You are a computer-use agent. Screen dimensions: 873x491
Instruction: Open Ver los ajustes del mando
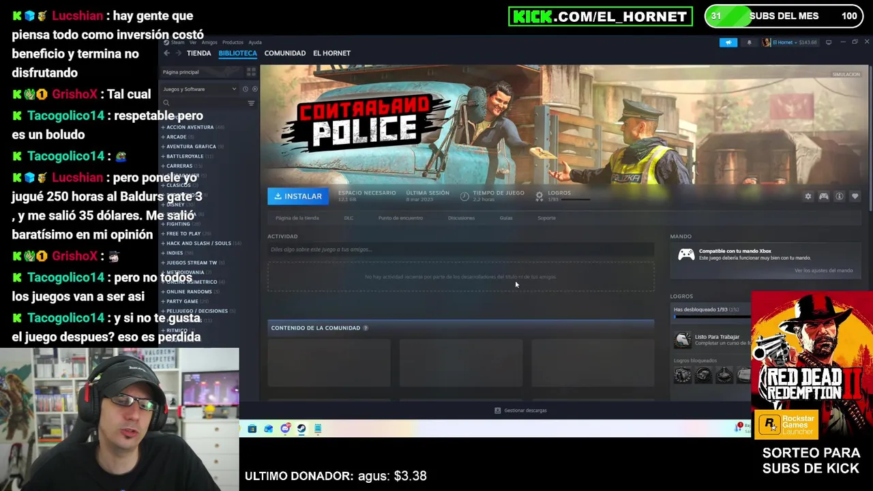click(x=823, y=271)
